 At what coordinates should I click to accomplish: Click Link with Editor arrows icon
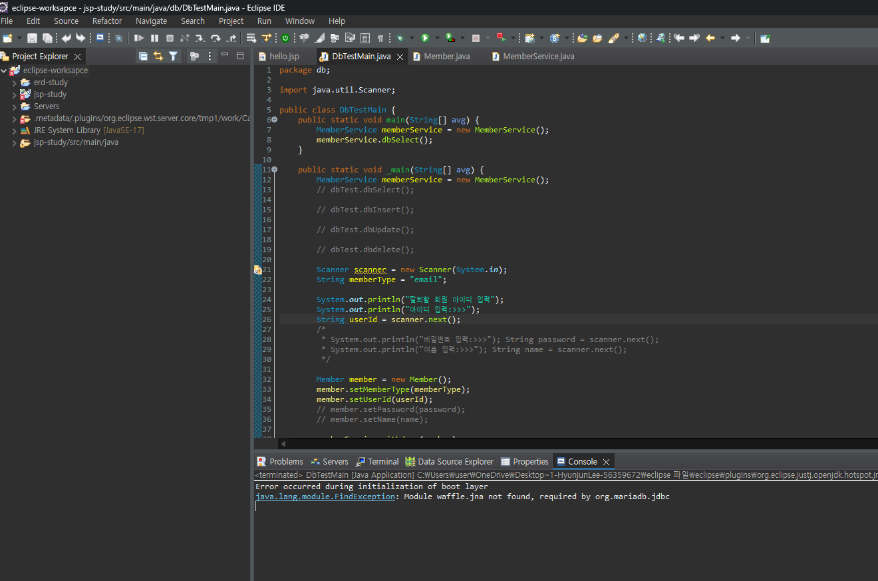[x=158, y=56]
